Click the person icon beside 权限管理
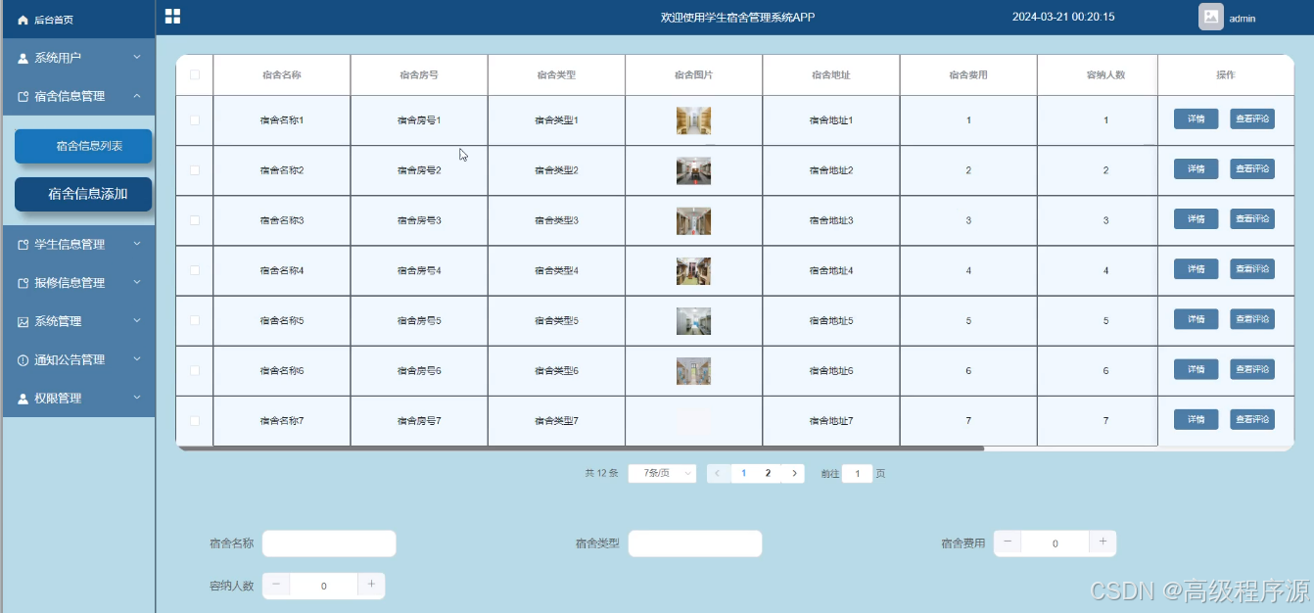1314x613 pixels. click(23, 399)
